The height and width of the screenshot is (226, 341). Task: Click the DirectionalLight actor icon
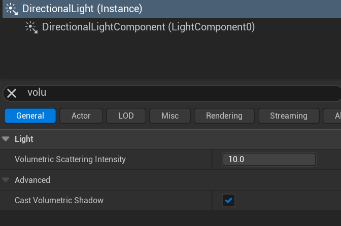[x=12, y=9]
